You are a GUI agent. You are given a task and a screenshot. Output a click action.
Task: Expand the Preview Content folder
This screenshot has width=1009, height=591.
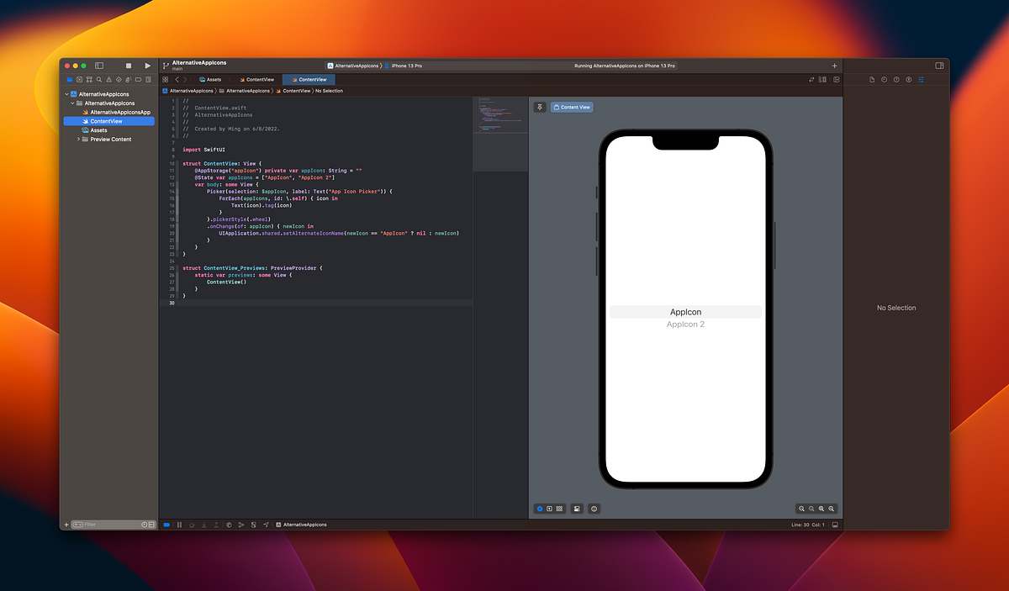coord(78,139)
